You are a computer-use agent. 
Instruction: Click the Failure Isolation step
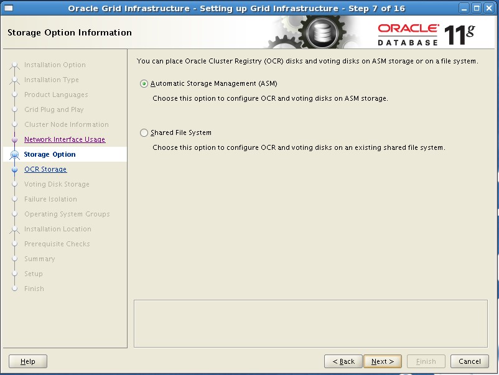coord(50,199)
